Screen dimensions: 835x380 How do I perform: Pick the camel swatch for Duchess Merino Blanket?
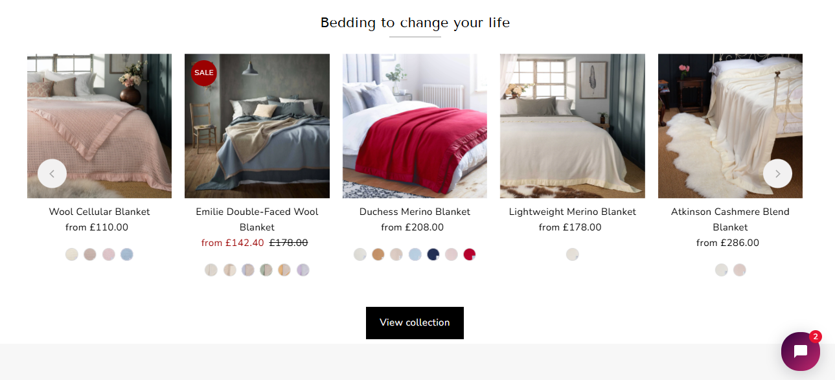pyautogui.click(x=378, y=254)
